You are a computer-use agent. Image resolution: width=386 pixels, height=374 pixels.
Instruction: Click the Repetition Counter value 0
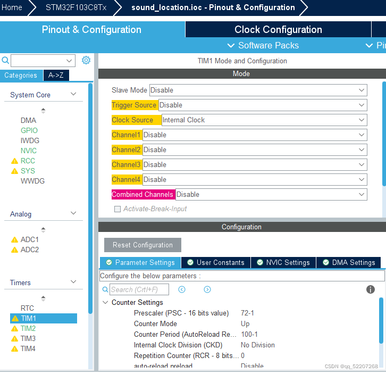[x=243, y=355]
